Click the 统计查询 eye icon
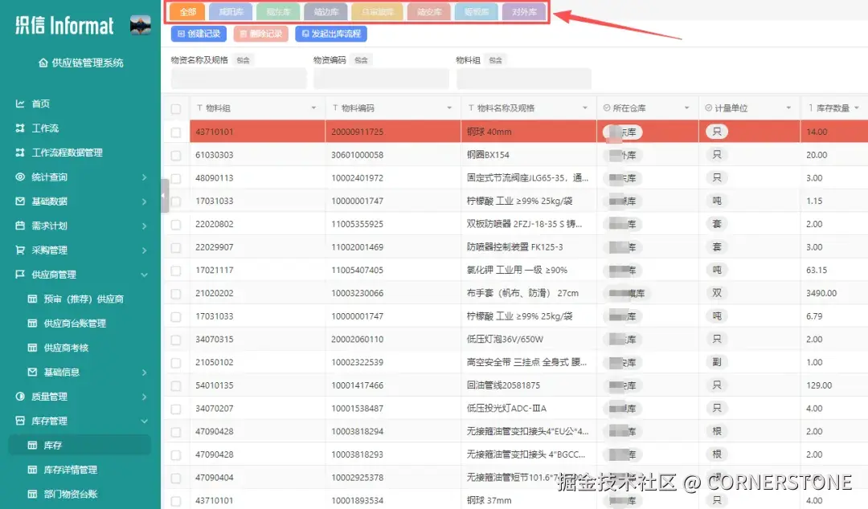This screenshot has width=868, height=509. coord(20,177)
